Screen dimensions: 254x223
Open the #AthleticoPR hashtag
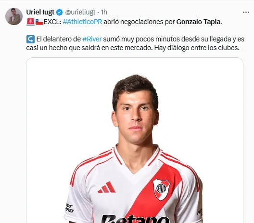[x=82, y=22]
